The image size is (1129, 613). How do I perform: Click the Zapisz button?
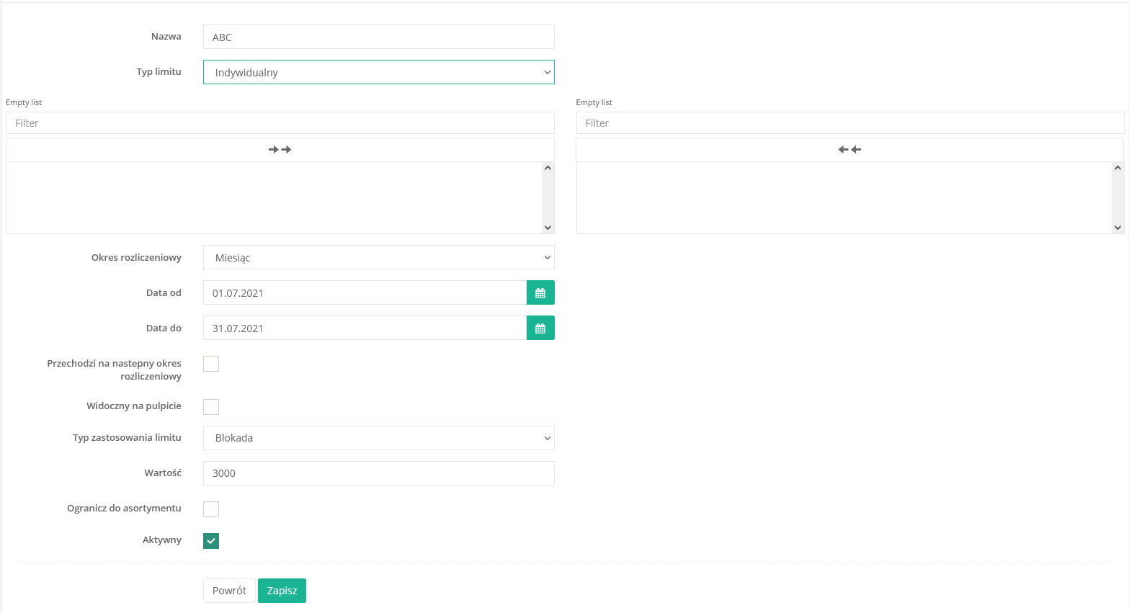(282, 591)
